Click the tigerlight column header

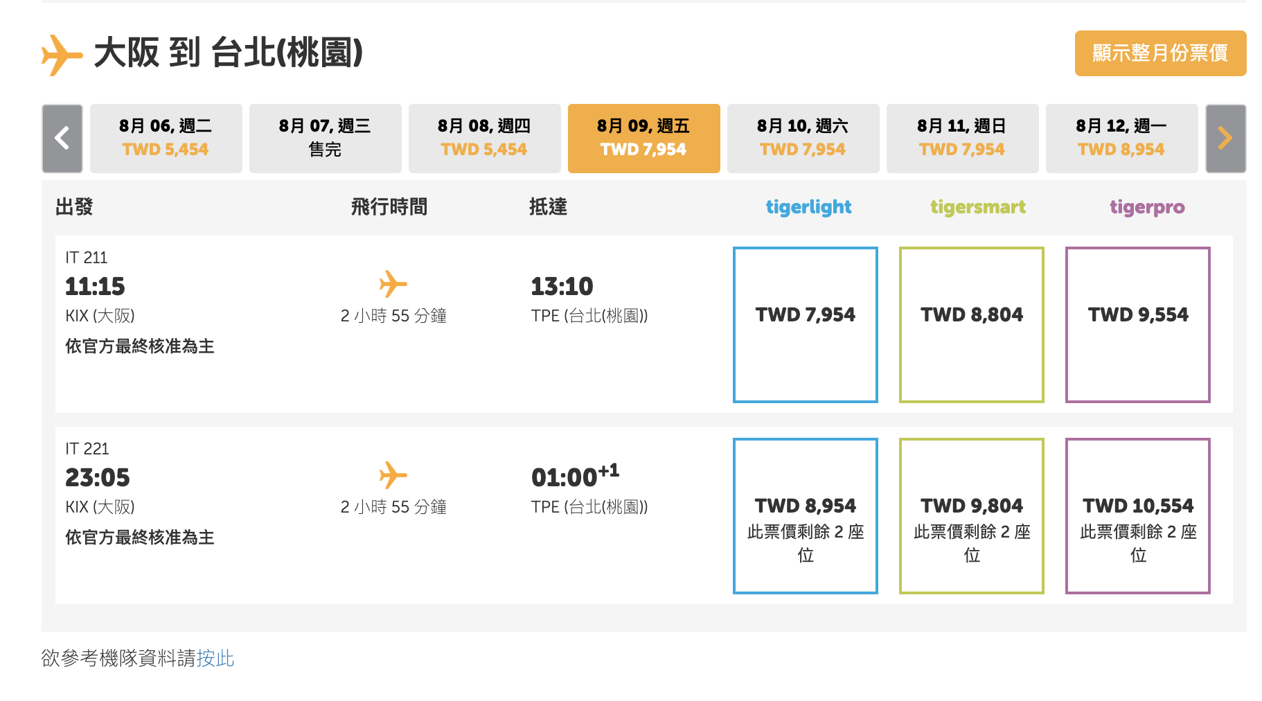click(x=808, y=207)
